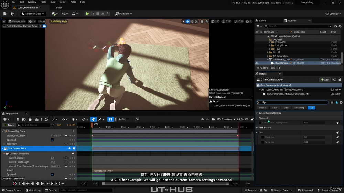Enable Custom Near Clipping Plane checkbox
The image size is (344, 193).
click(260, 123)
